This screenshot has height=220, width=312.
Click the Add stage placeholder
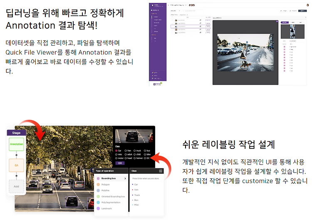coord(17,186)
